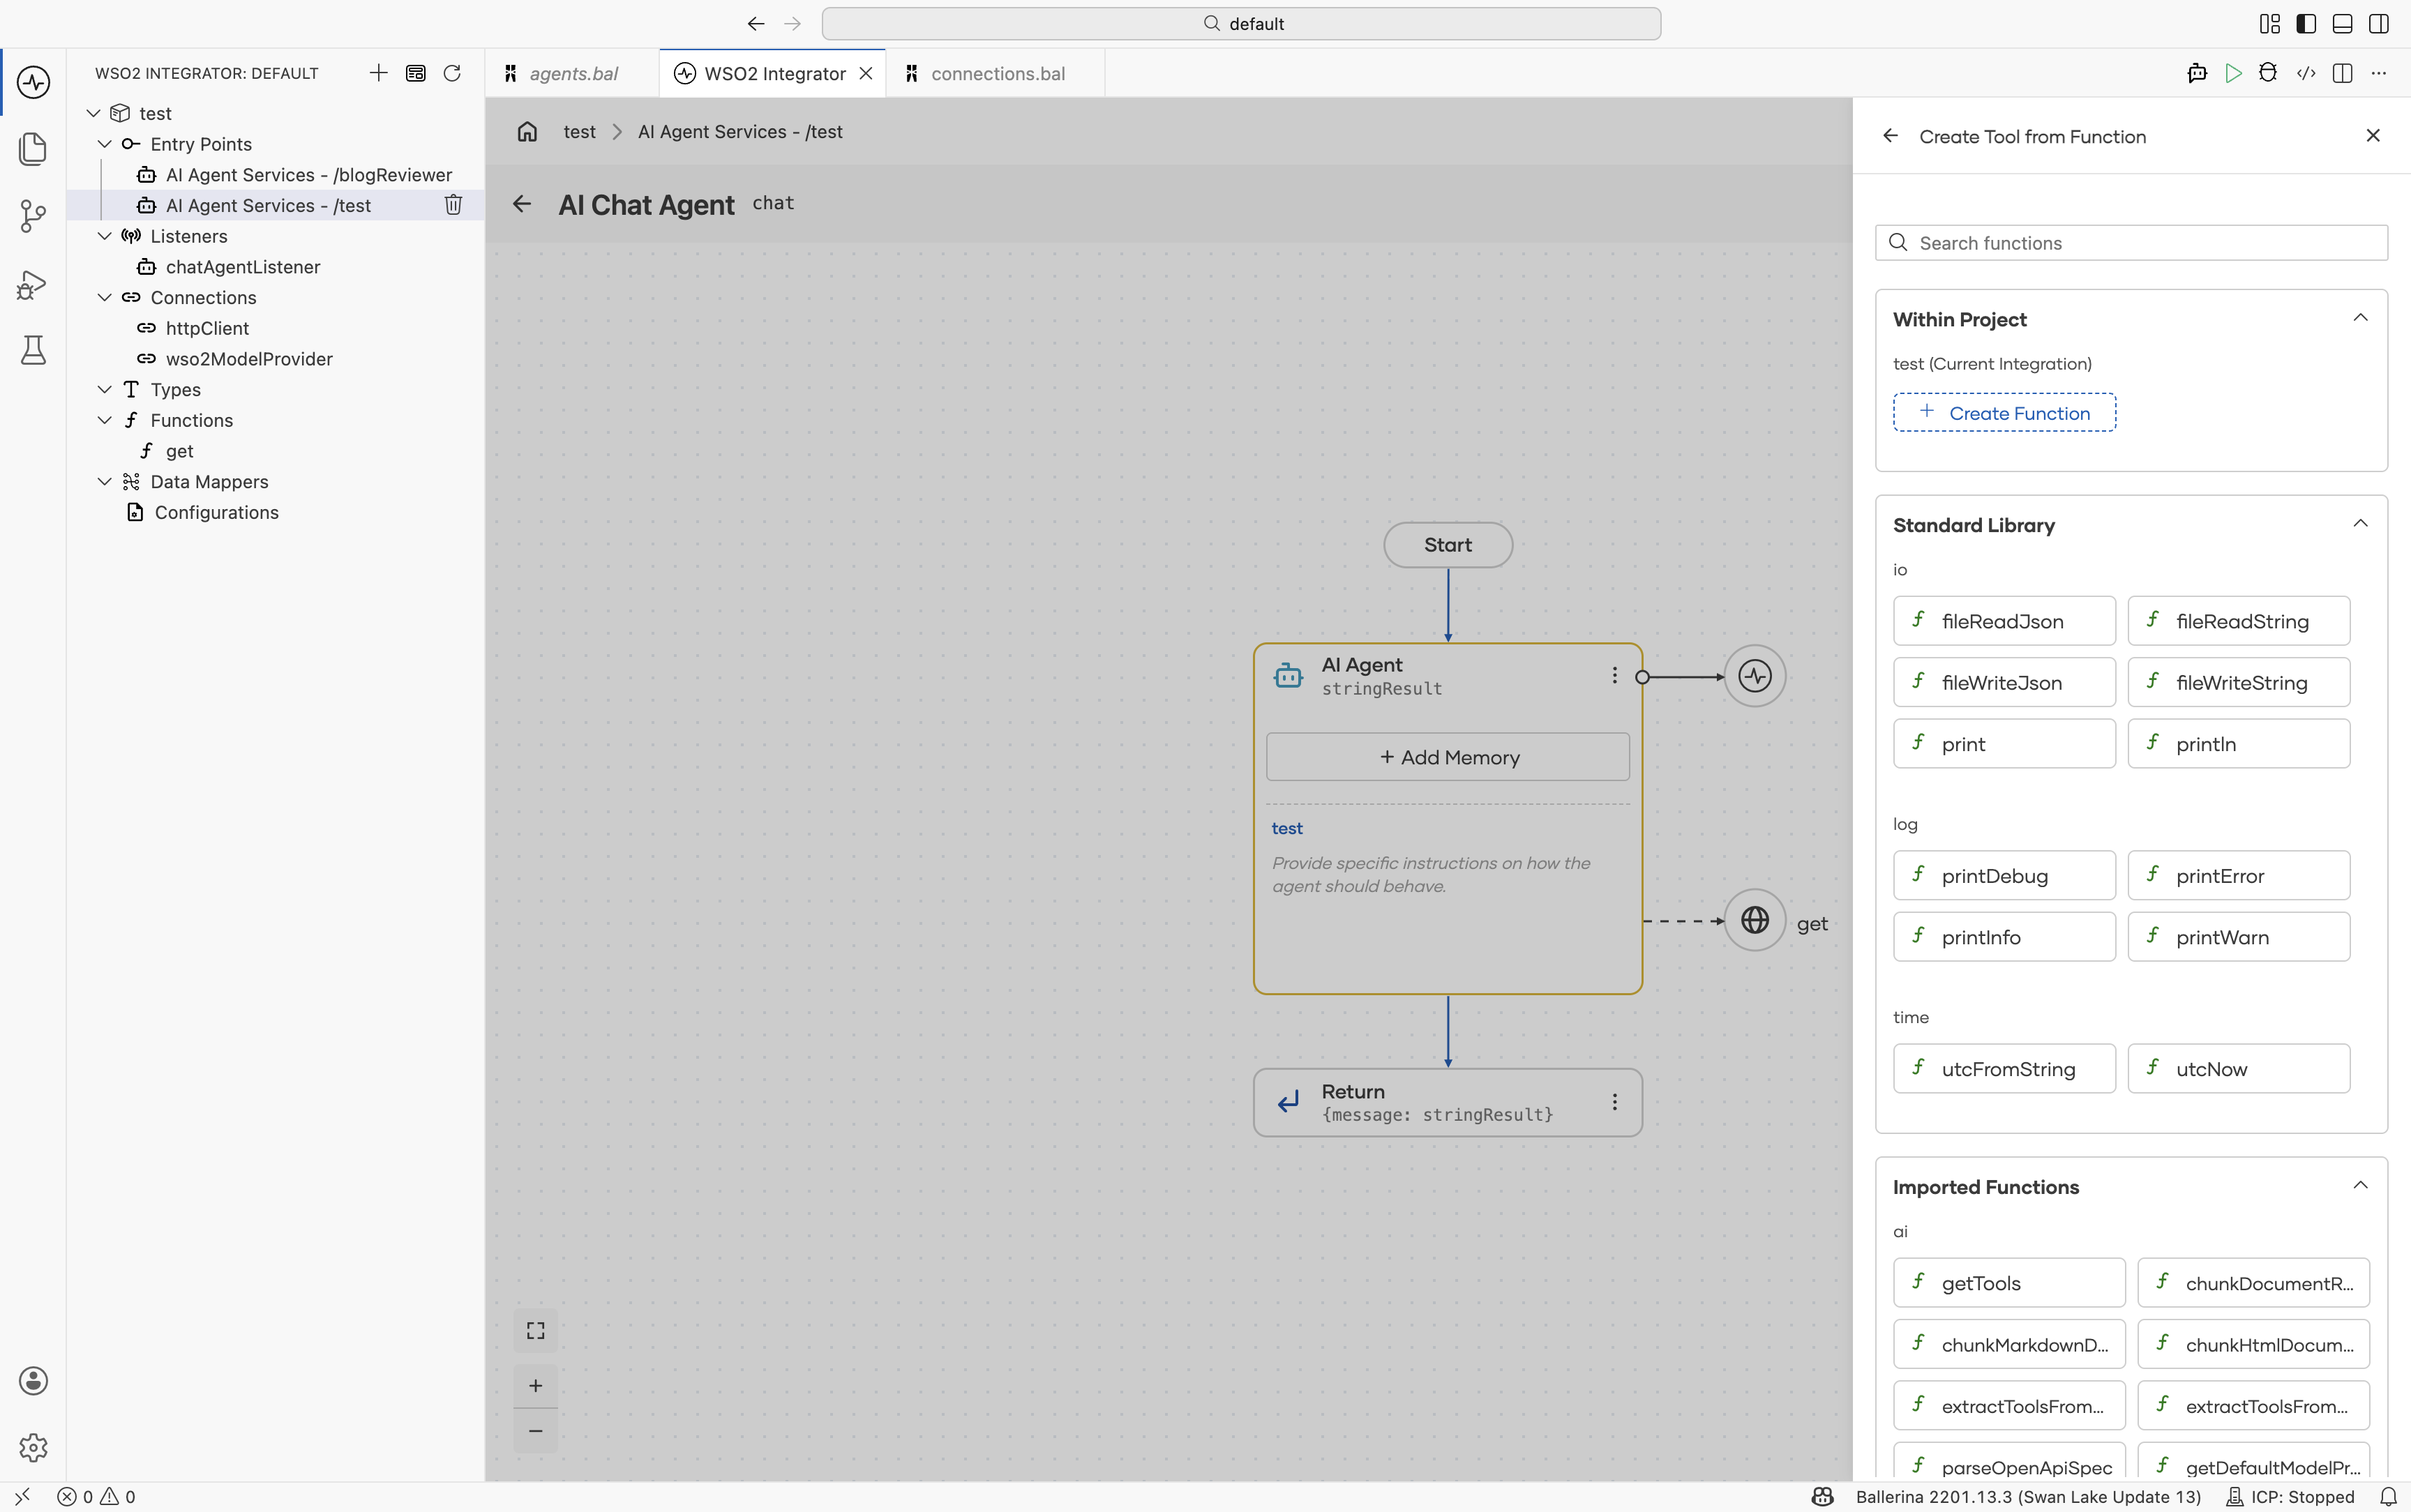Refresh the WSO2 Integrator project tree

(452, 73)
